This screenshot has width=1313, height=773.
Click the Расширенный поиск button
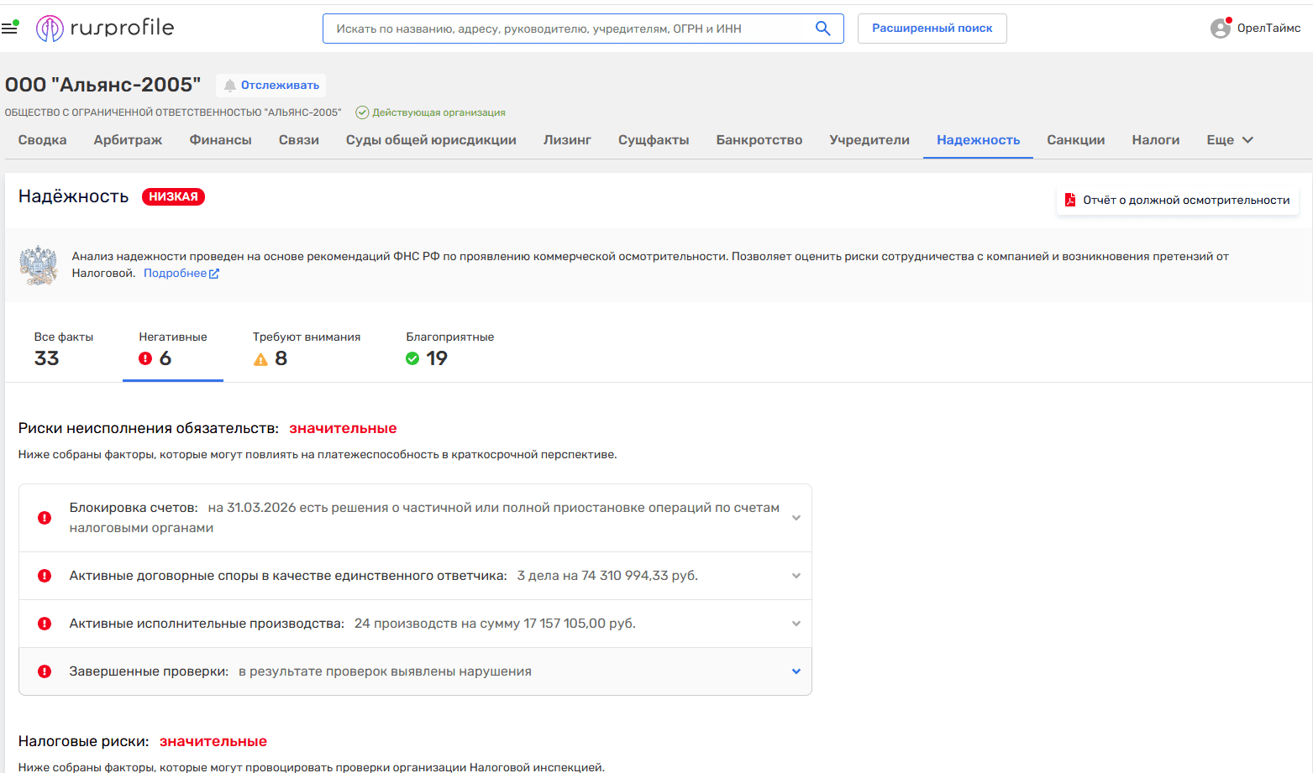932,29
